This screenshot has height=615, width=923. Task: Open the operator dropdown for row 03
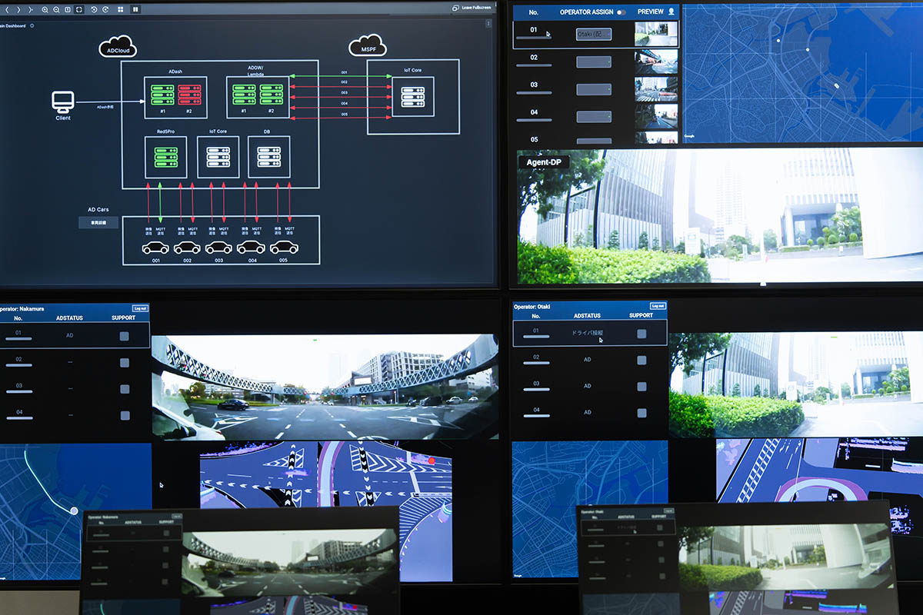594,89
